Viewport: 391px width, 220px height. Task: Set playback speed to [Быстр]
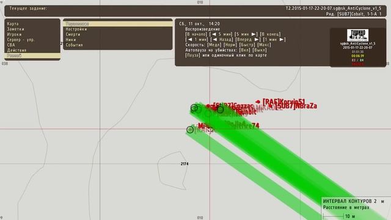pos(247,45)
